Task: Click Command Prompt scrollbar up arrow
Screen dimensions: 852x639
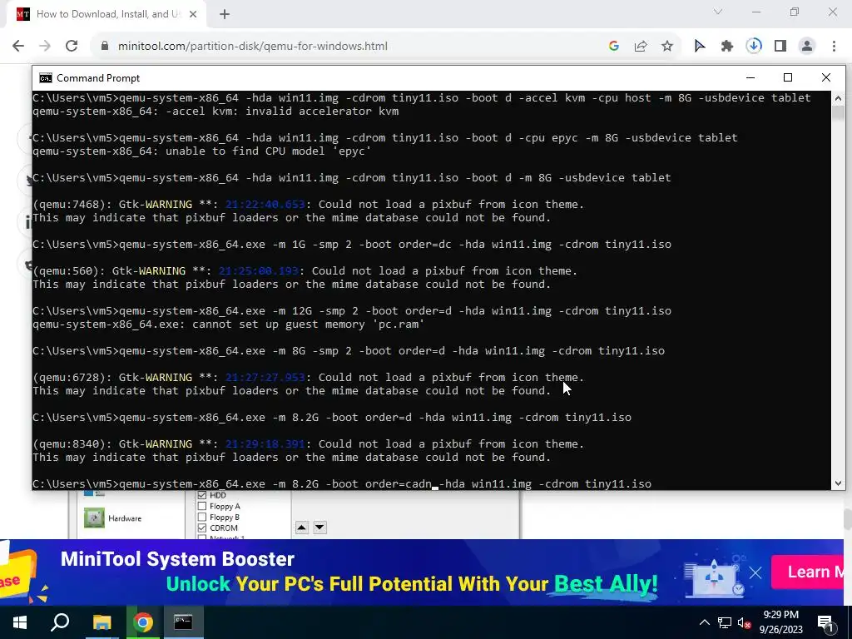Action: click(838, 98)
